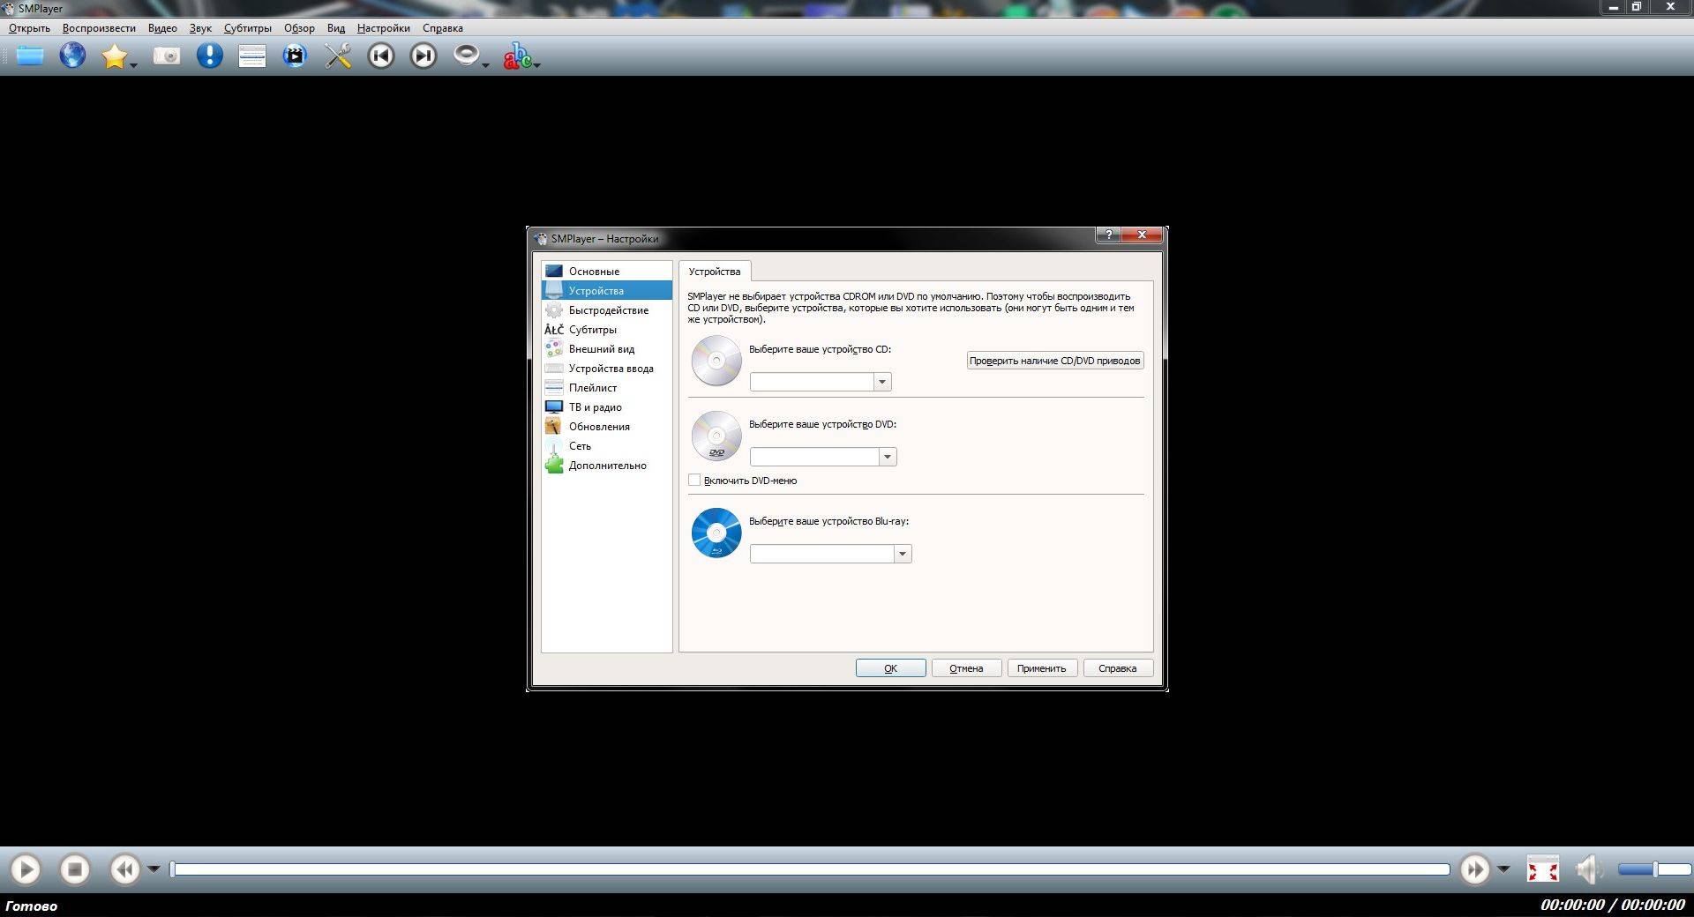The image size is (1694, 917).
Task: Select Устройства ввода in settings sidebar
Action: click(x=607, y=368)
